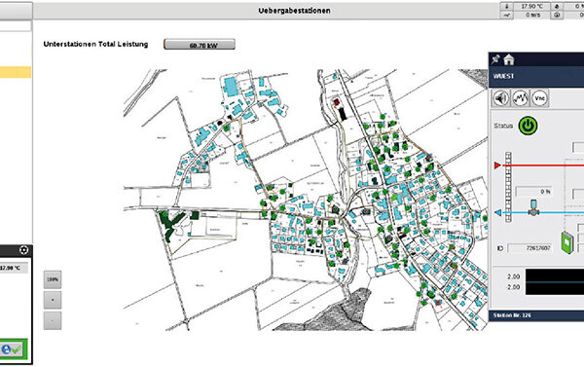Click the upper 2.00 trend value
The height and width of the screenshot is (367, 584).
click(513, 276)
